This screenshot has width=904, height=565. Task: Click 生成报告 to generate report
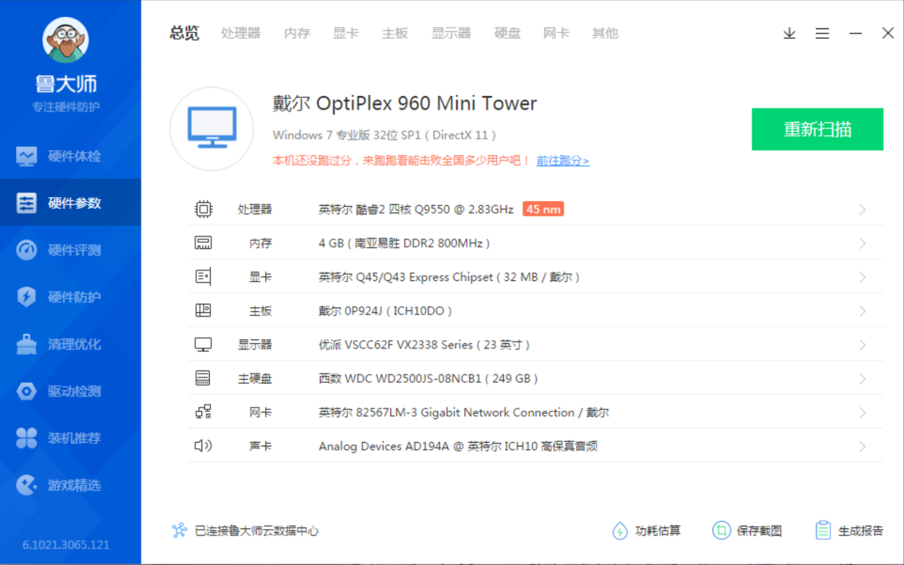[849, 530]
